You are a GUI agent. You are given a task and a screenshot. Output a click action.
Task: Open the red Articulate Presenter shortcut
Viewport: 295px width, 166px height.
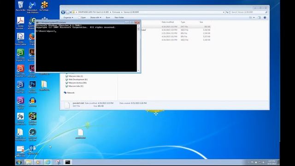click(20, 71)
